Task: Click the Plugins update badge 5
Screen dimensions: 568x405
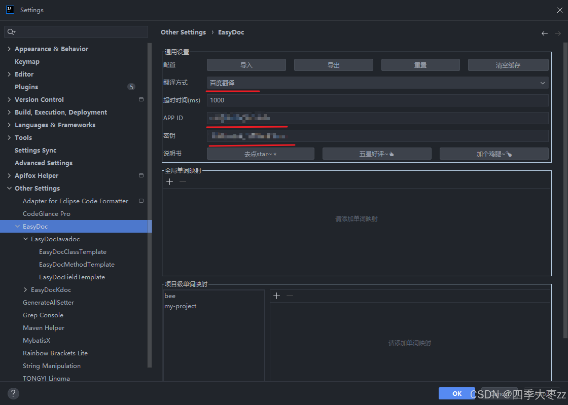Action: pos(131,87)
